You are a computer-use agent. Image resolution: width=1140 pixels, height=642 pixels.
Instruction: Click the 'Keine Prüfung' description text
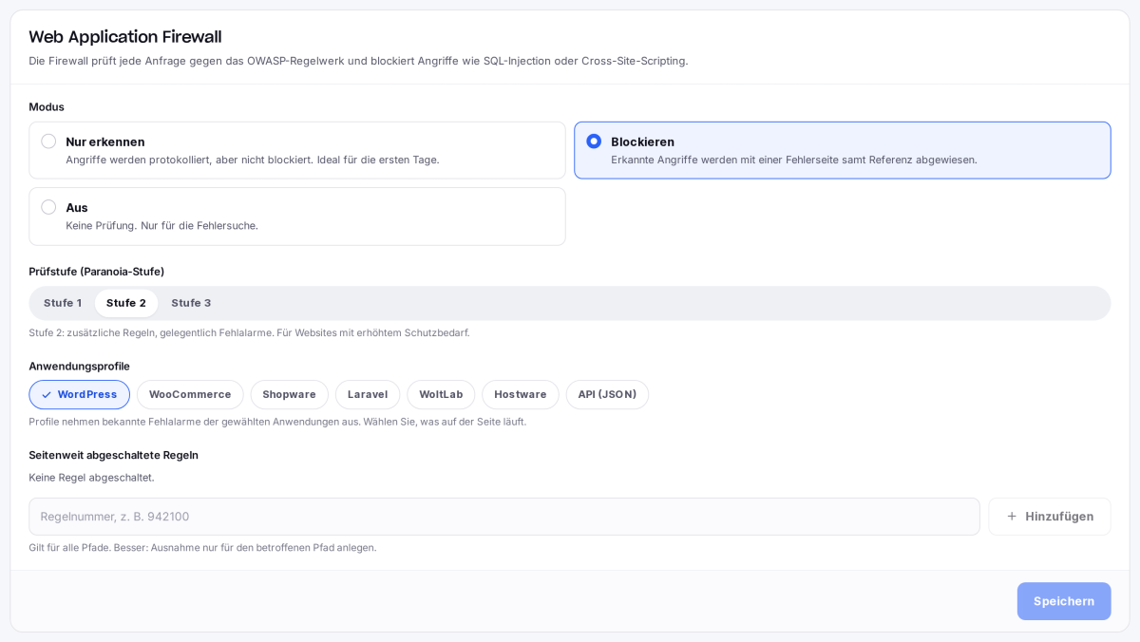(x=161, y=226)
